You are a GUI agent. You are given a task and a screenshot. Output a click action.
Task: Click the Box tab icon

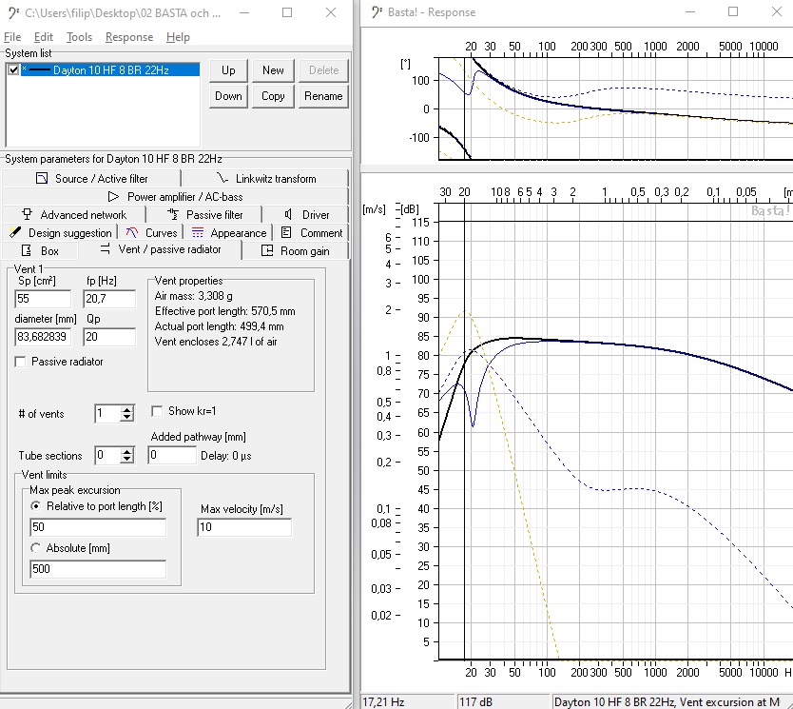[x=27, y=250]
